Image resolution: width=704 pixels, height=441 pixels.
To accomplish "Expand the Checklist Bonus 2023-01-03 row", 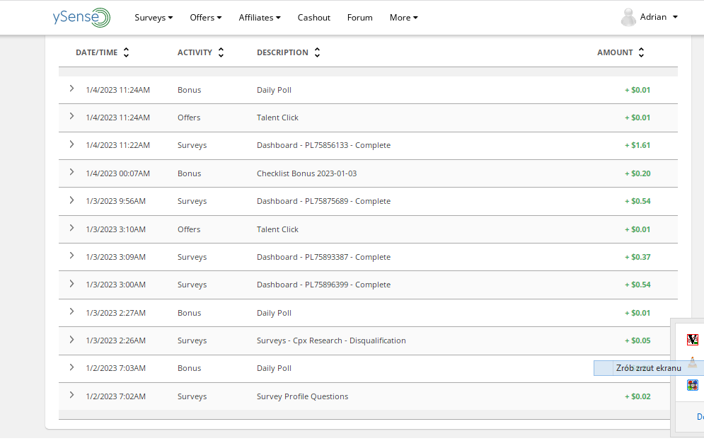I will (71, 172).
